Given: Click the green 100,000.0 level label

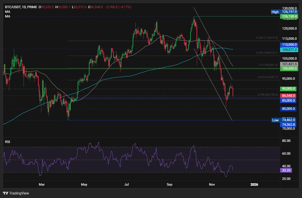Looking at the screenshot, I should [x=289, y=68].
